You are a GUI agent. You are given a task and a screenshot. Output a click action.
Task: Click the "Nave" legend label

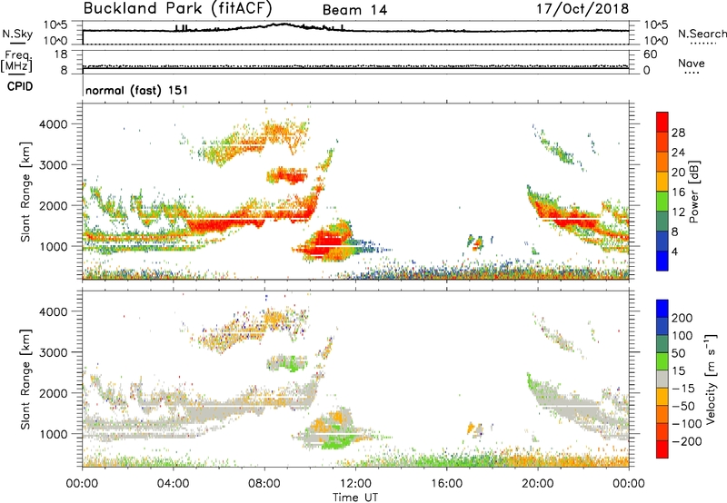[x=692, y=63]
